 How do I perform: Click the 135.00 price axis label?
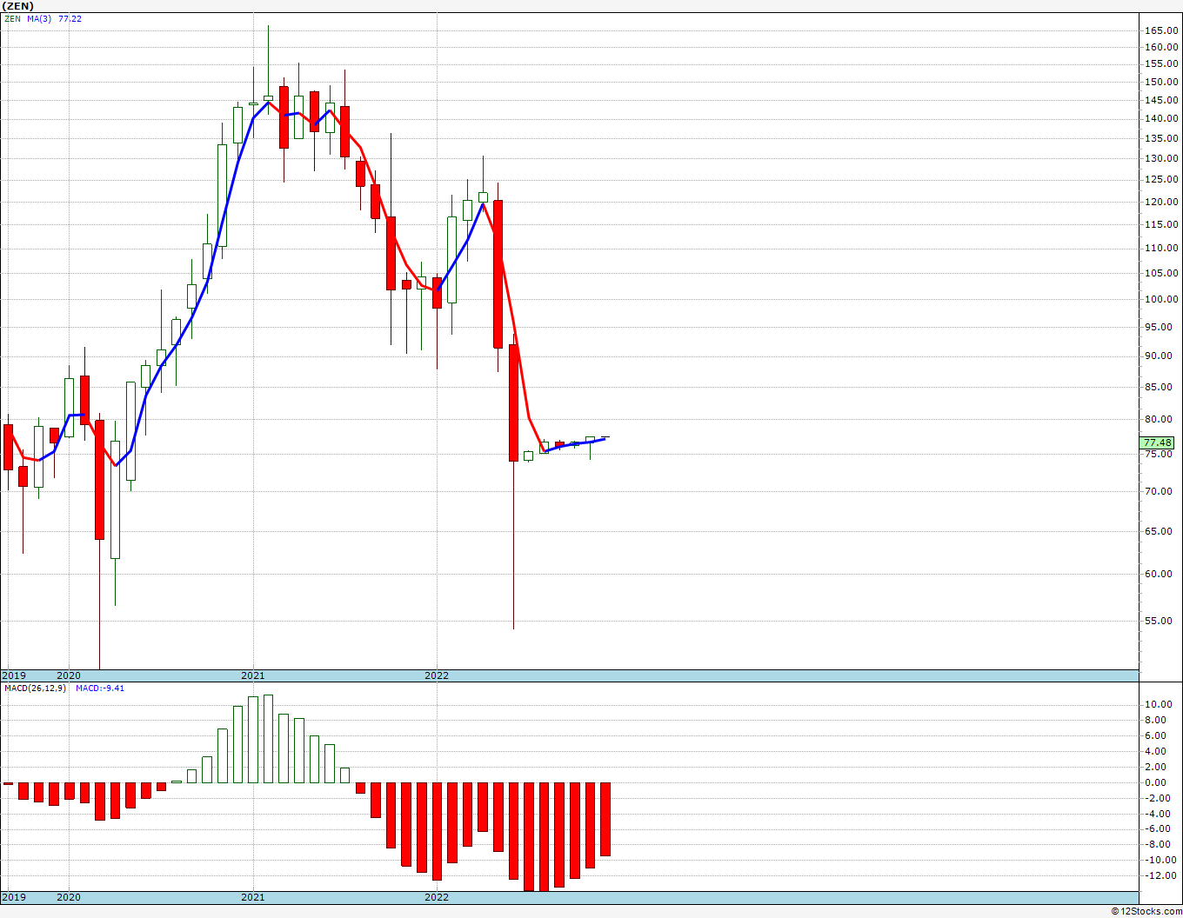point(1161,138)
